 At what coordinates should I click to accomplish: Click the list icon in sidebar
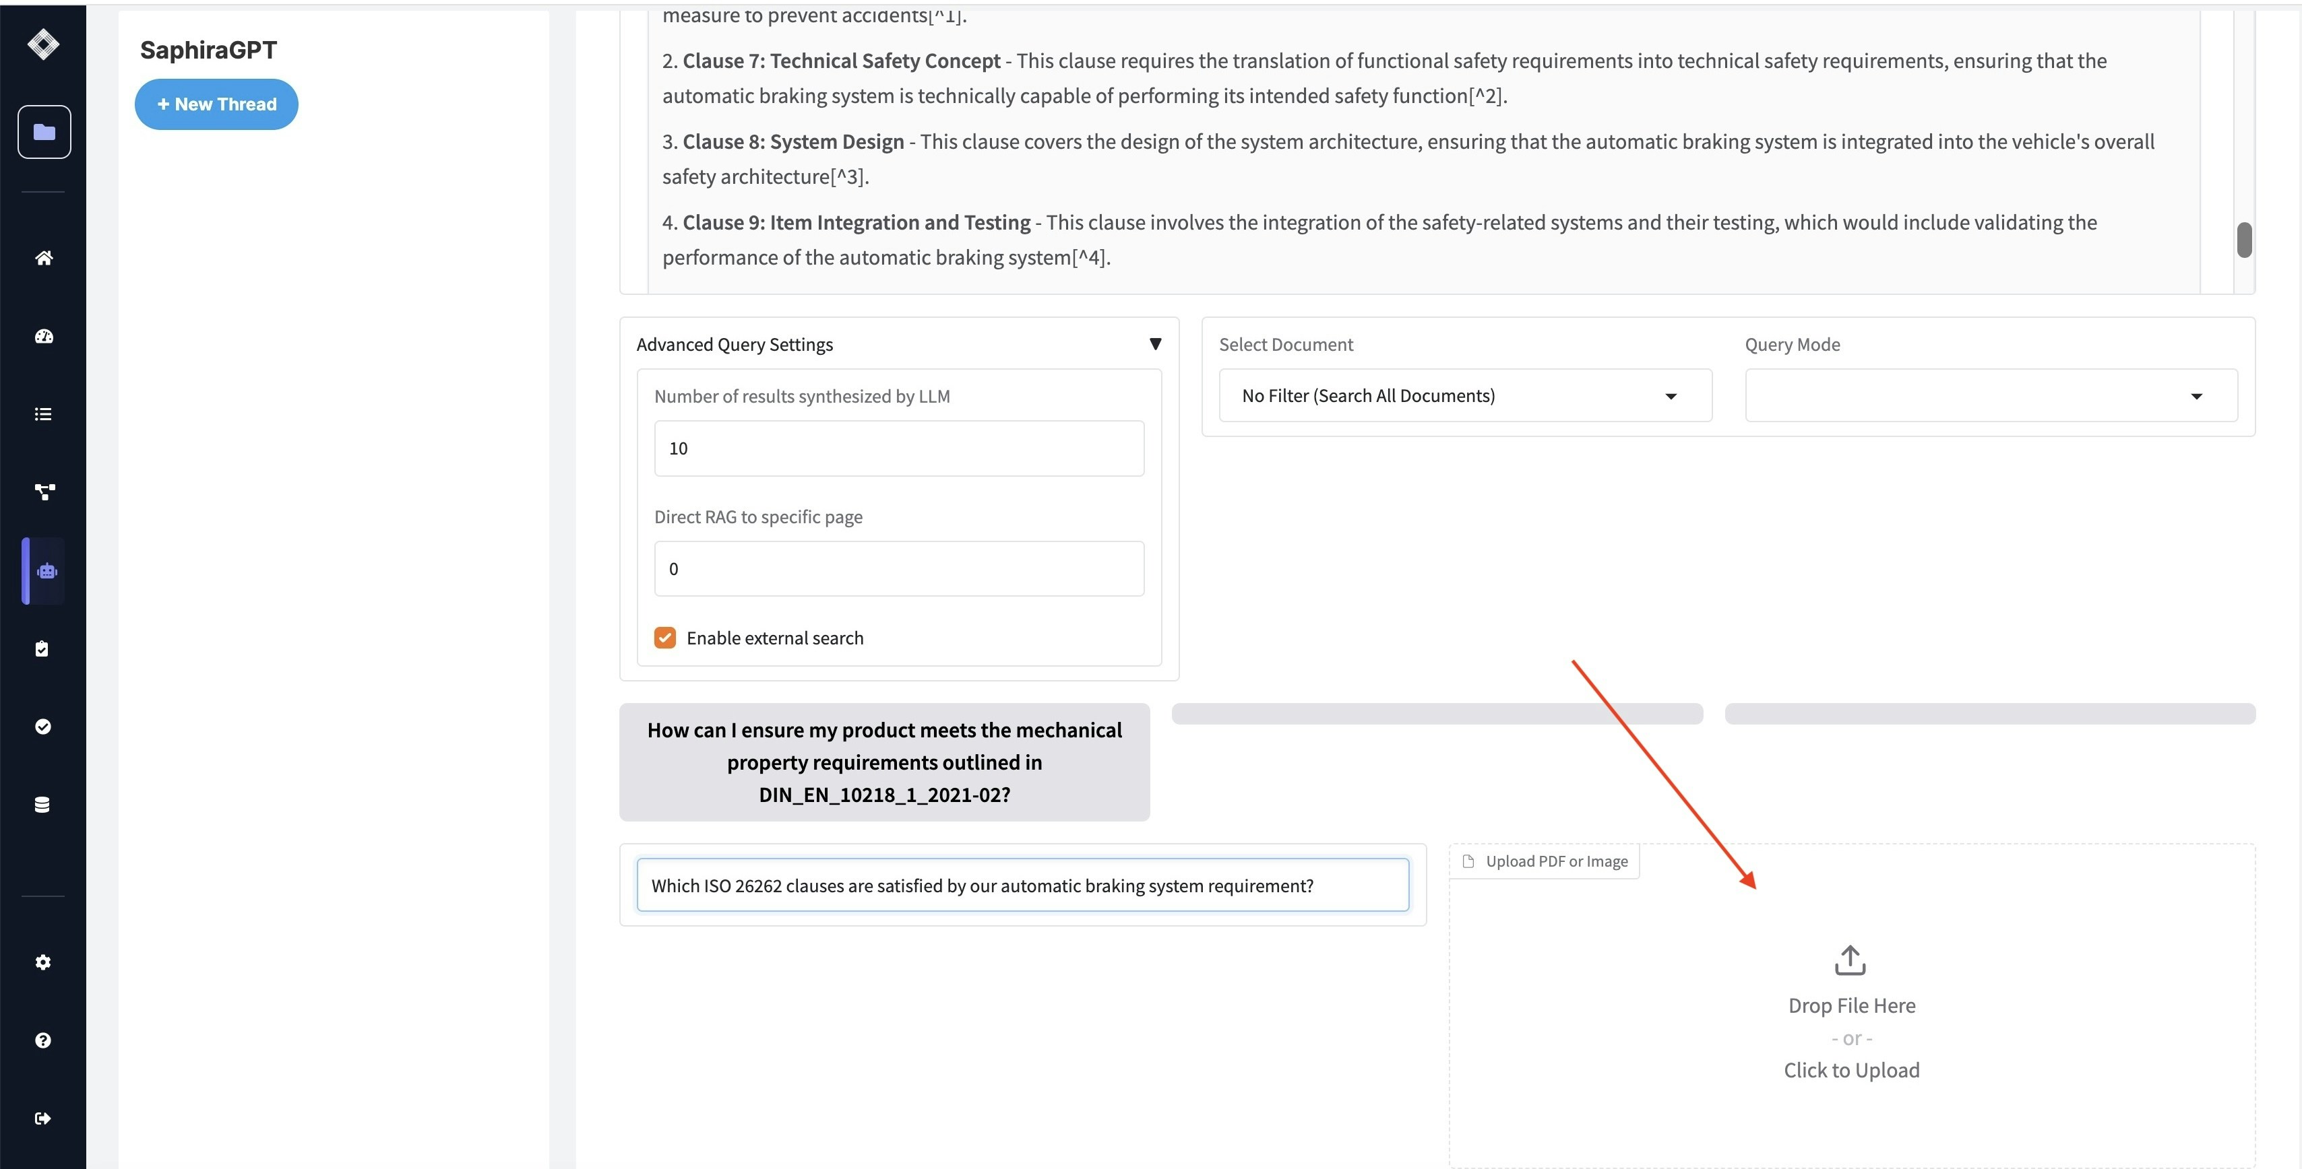(x=43, y=414)
